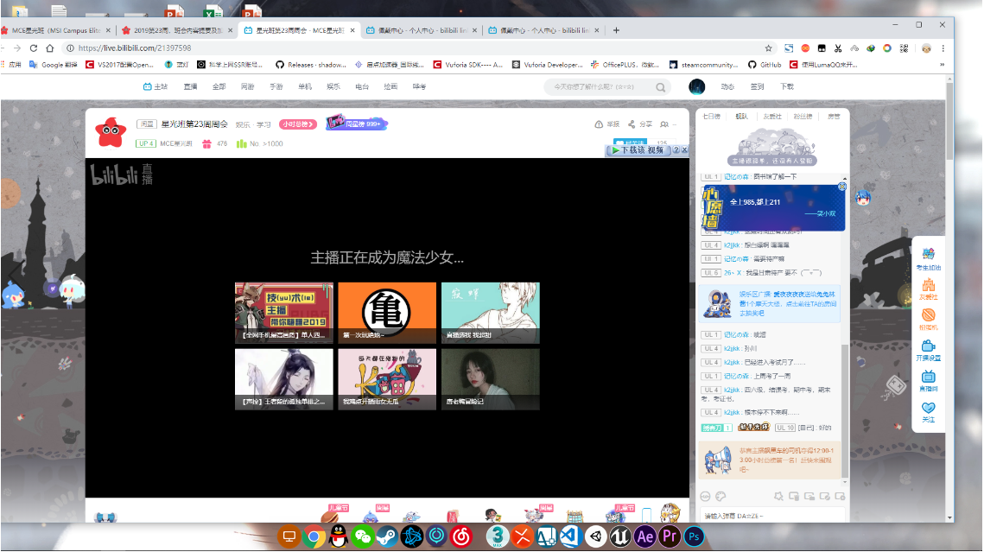Click the 下载该视频 download button
The image size is (984, 552).
(x=638, y=150)
